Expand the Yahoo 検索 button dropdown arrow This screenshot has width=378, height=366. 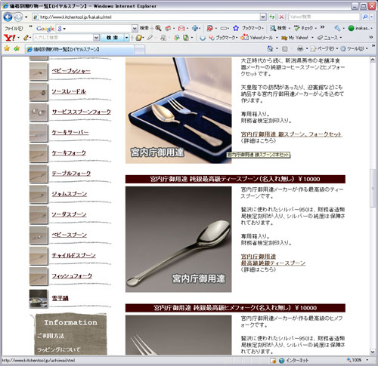pos(126,38)
